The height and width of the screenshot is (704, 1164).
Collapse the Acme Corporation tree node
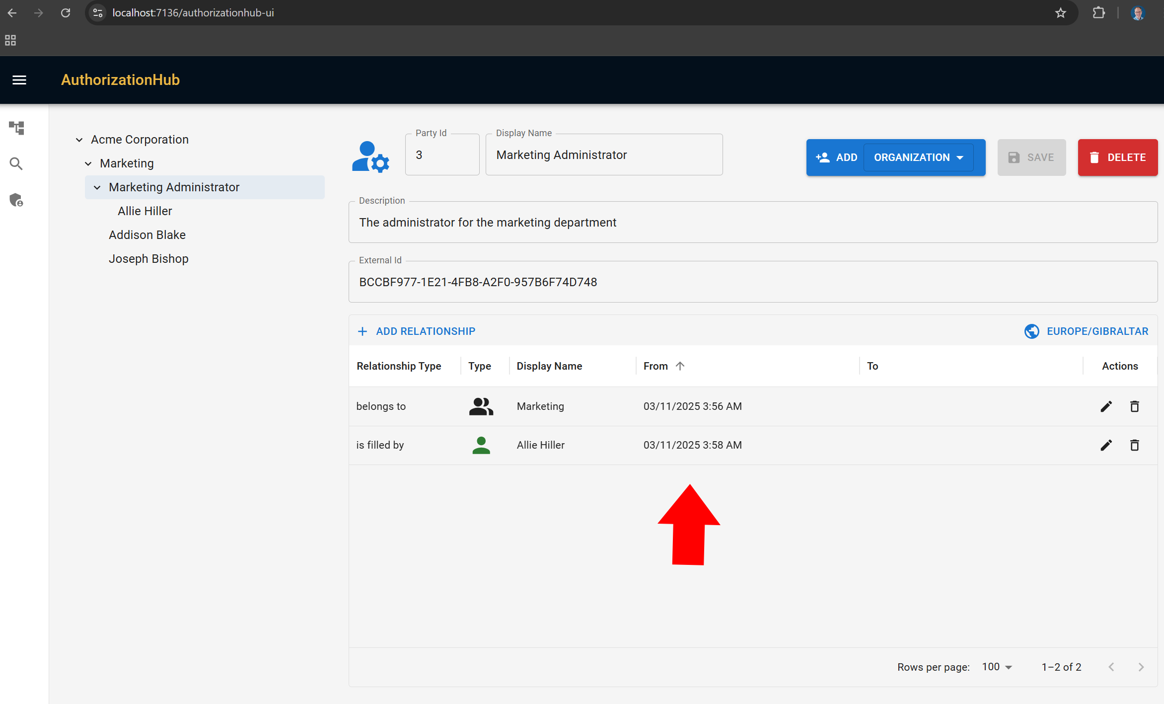79,140
